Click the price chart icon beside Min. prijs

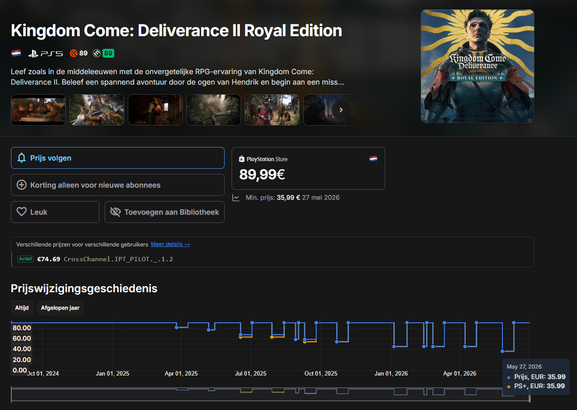pos(236,198)
